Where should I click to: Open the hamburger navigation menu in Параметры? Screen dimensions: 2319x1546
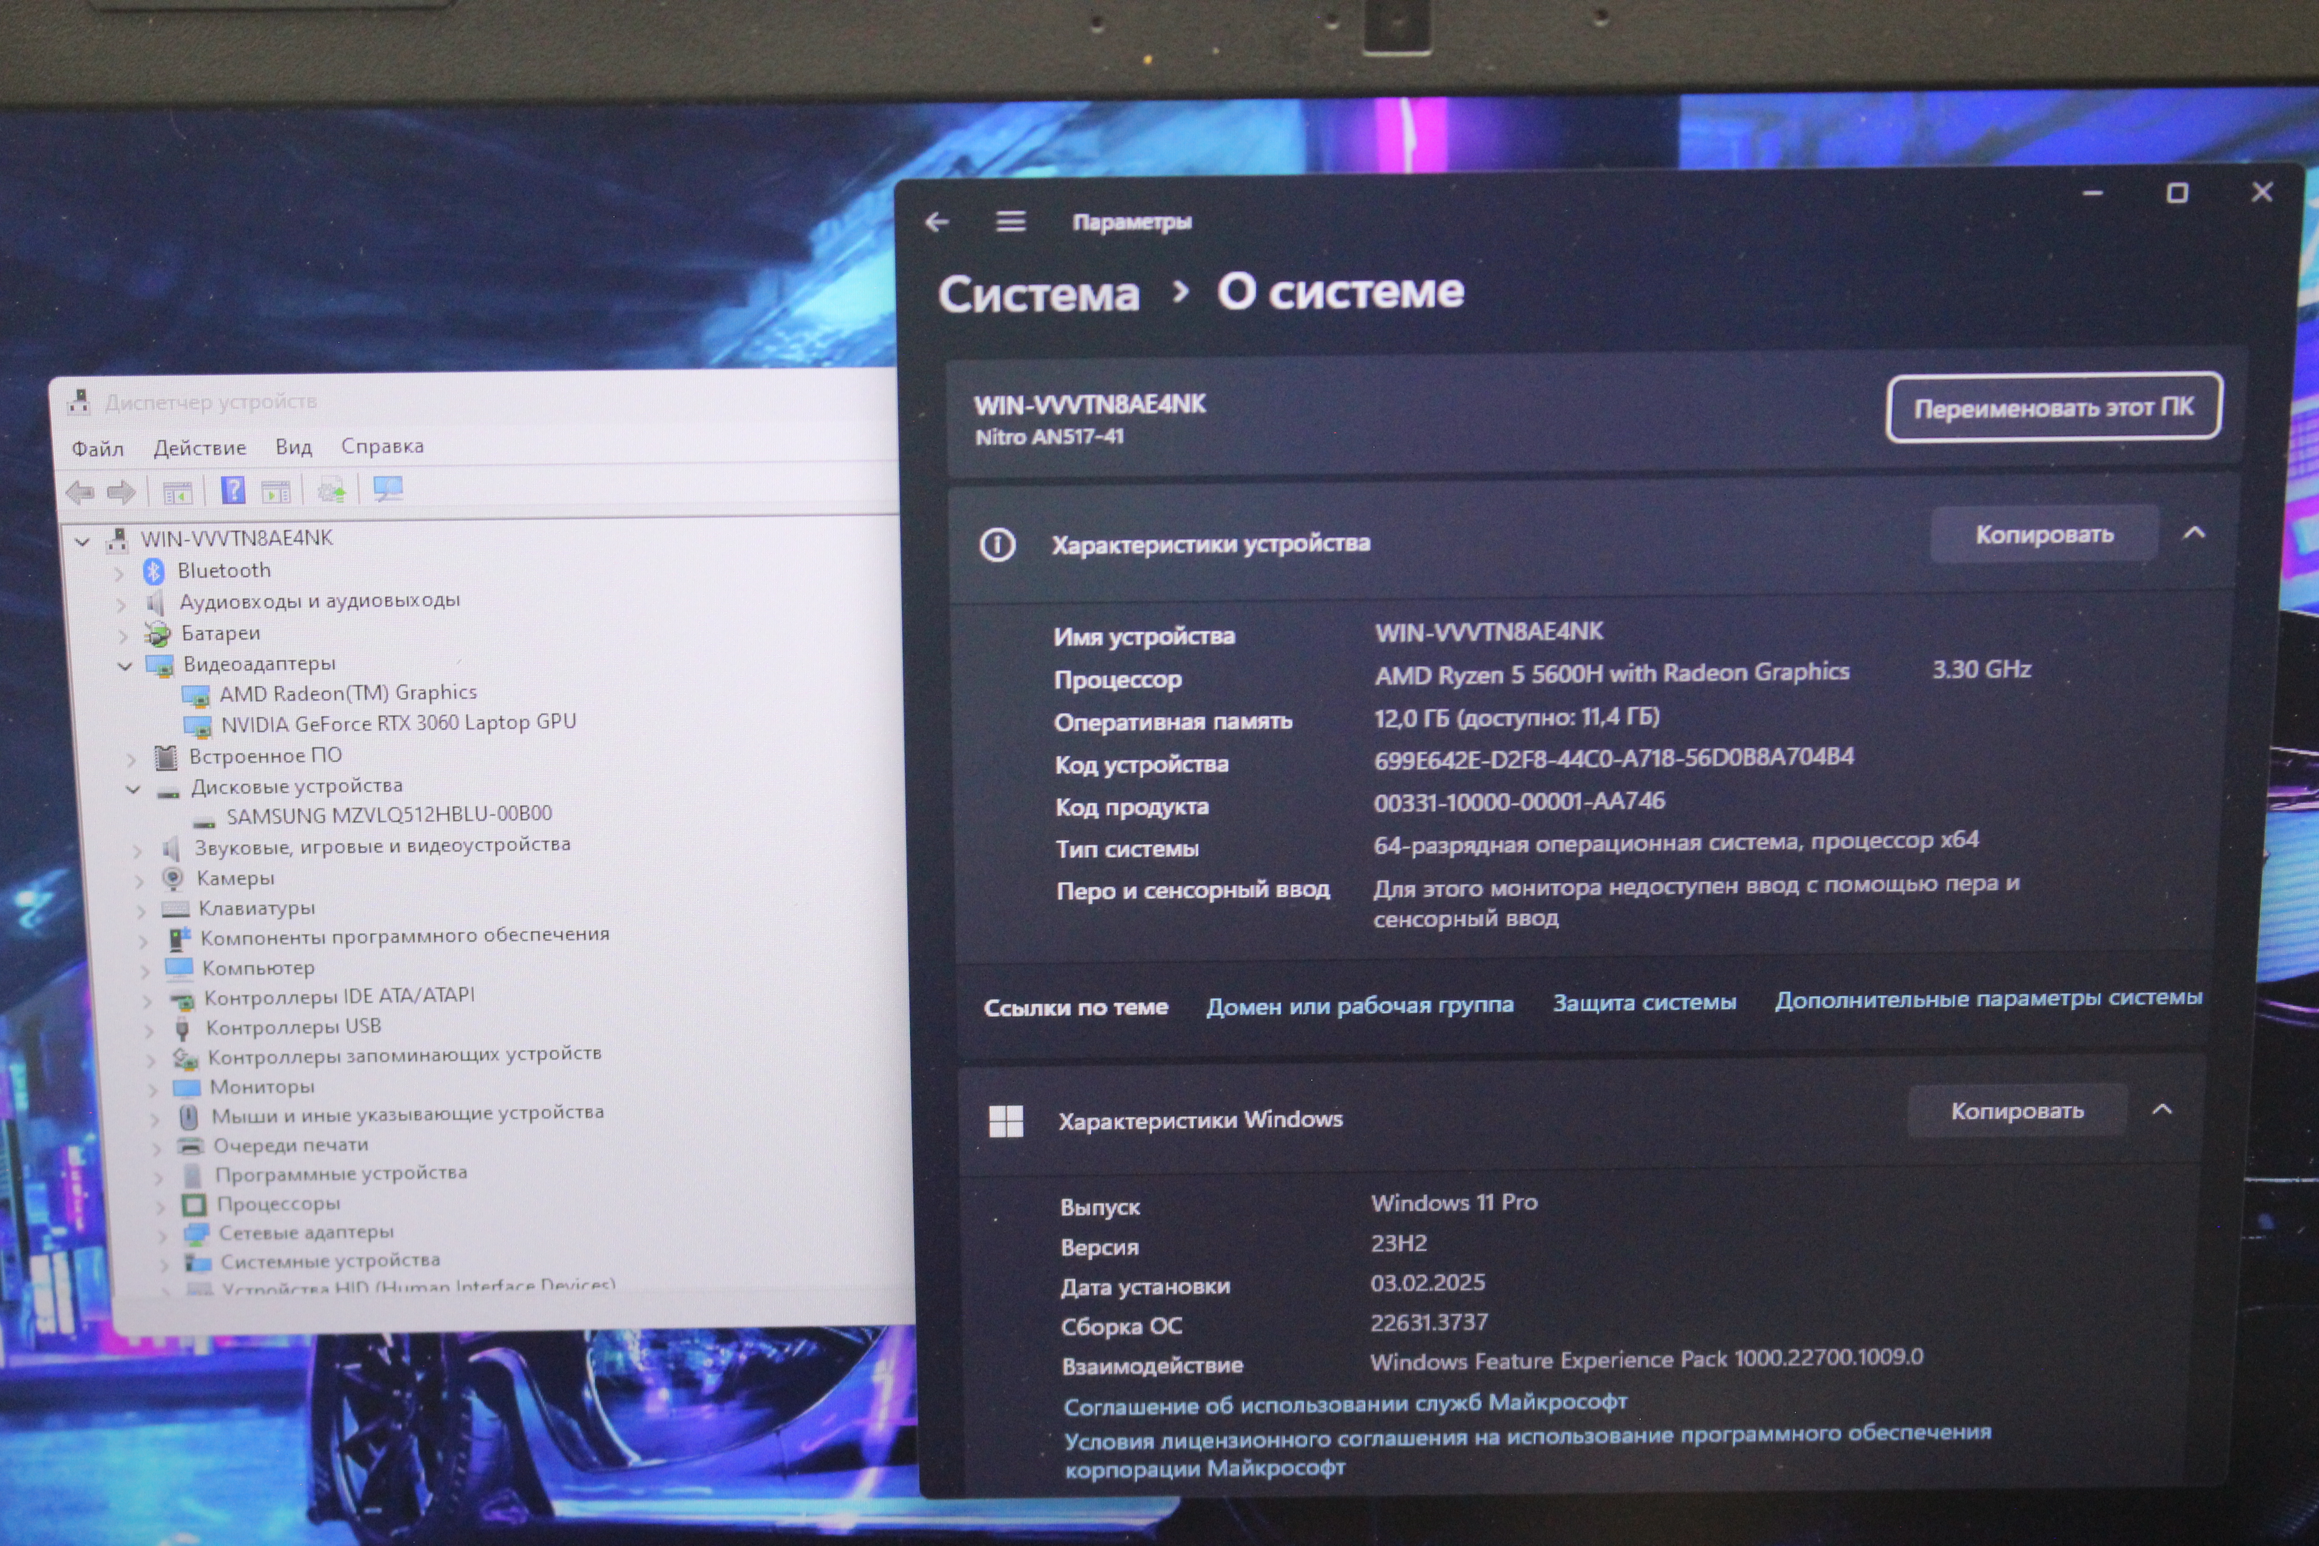1011,222
